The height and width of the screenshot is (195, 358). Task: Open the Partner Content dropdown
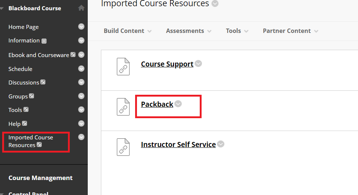290,31
